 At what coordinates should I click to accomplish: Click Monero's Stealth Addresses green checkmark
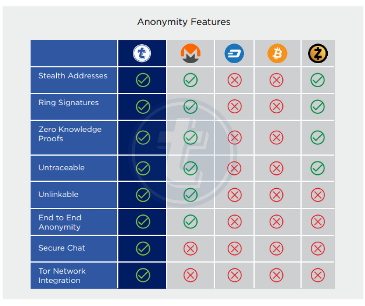[190, 80]
